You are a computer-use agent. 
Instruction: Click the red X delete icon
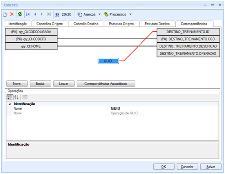(x=12, y=14)
